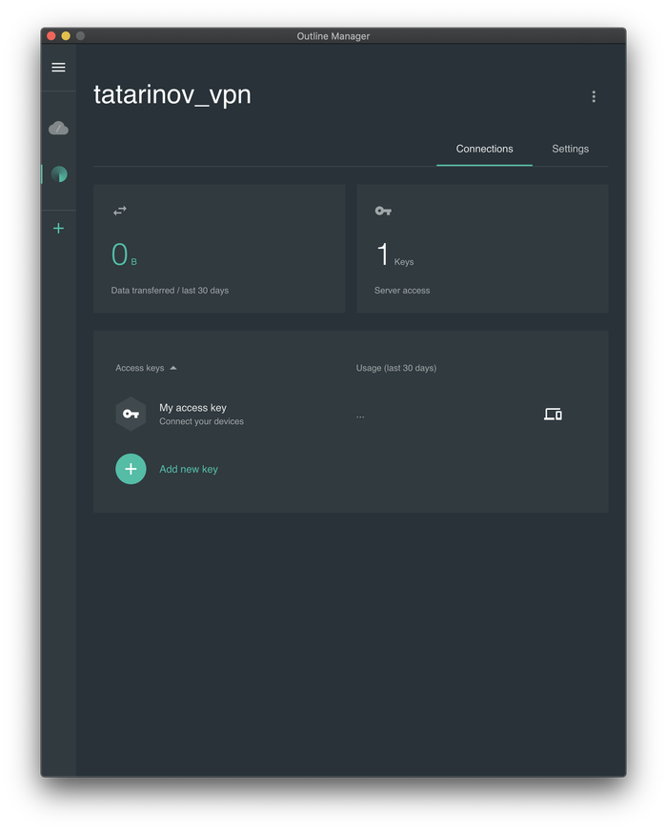Switch to the Connections tab
The height and width of the screenshot is (831, 667).
click(484, 149)
